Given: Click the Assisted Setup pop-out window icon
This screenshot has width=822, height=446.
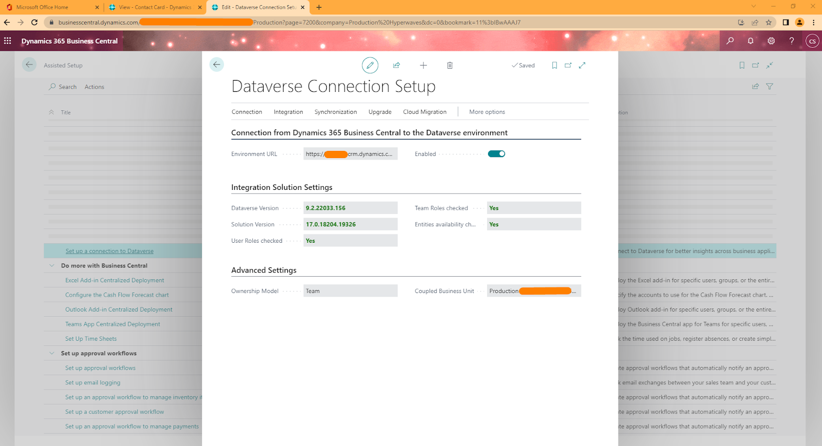Looking at the screenshot, I should [x=756, y=65].
